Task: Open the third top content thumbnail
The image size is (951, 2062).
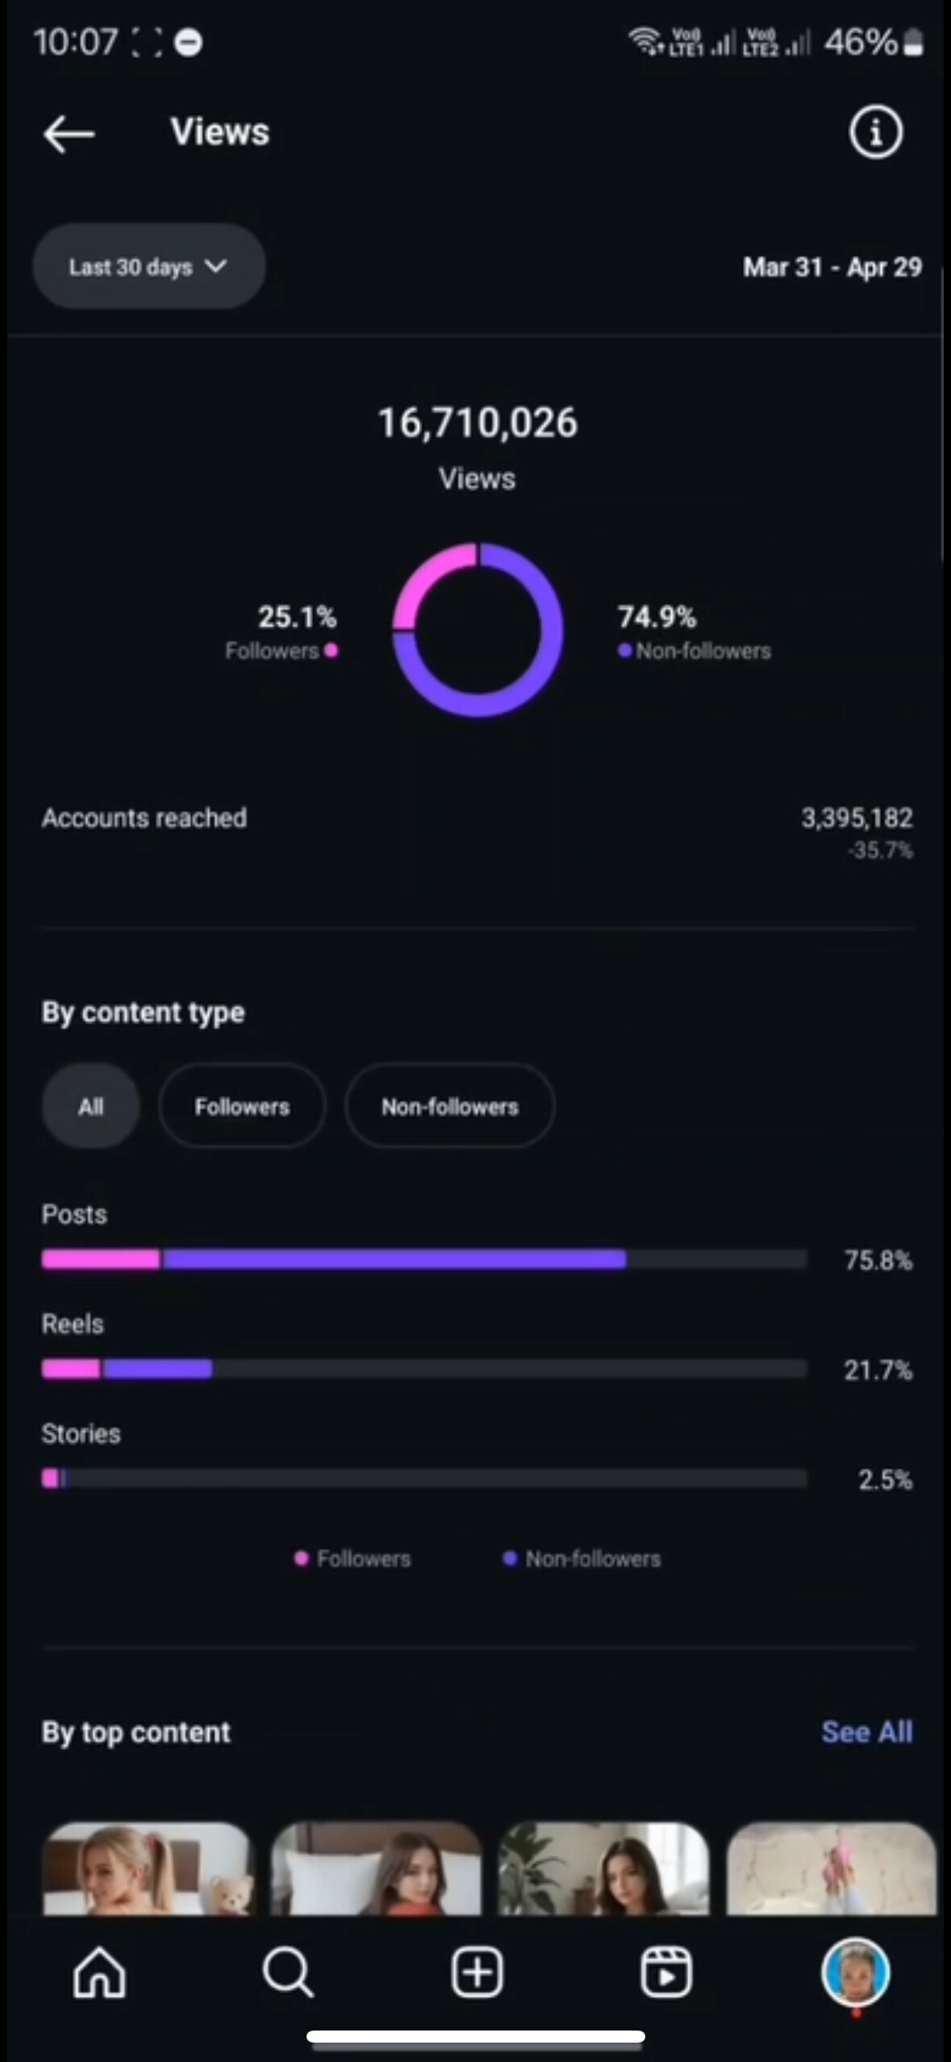Action: (603, 1868)
